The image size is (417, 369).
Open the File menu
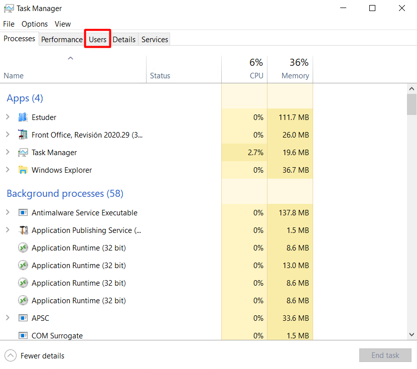coord(9,24)
